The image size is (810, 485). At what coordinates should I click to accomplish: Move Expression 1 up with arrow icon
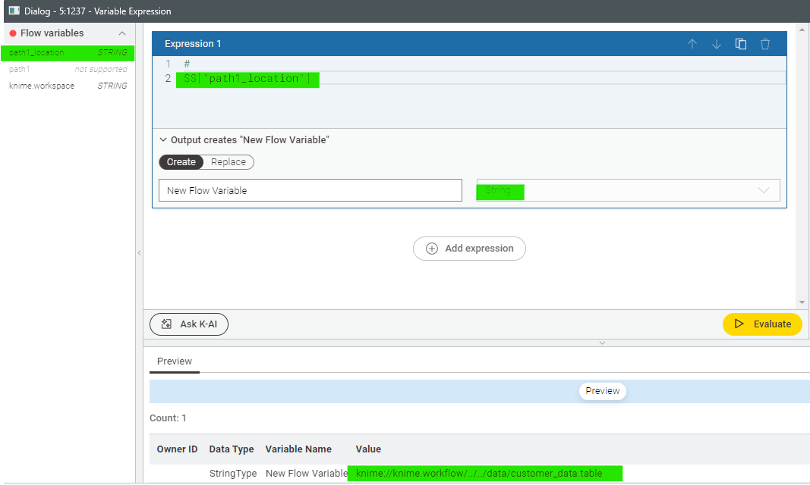tap(692, 44)
